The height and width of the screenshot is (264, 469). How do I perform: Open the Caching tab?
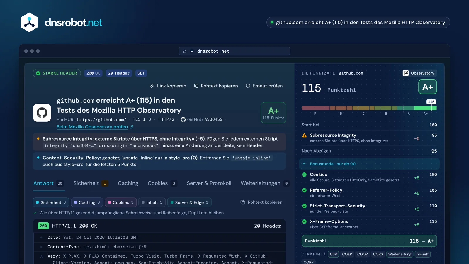[128, 183]
